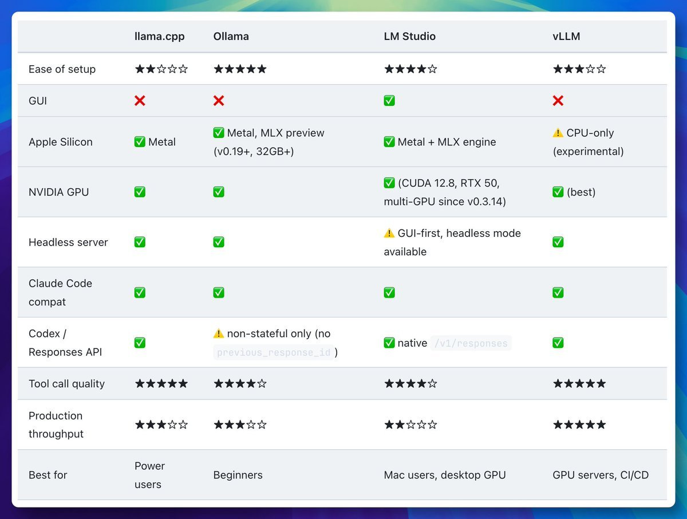Click the warning icon beside GUI-first
Viewport: 687px width, 519px height.
click(389, 233)
